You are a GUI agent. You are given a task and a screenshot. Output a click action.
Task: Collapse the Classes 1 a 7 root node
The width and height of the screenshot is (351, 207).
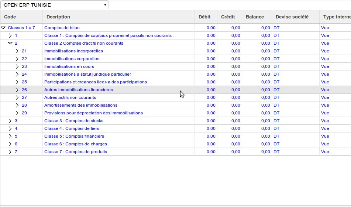3,28
